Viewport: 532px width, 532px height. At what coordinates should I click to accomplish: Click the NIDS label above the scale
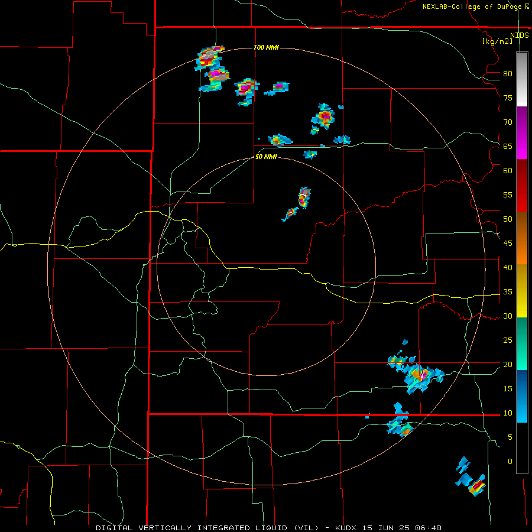520,35
